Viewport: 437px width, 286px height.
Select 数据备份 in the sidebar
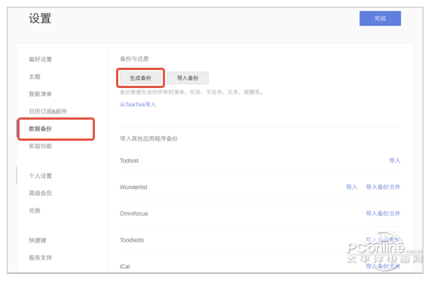pyautogui.click(x=41, y=129)
